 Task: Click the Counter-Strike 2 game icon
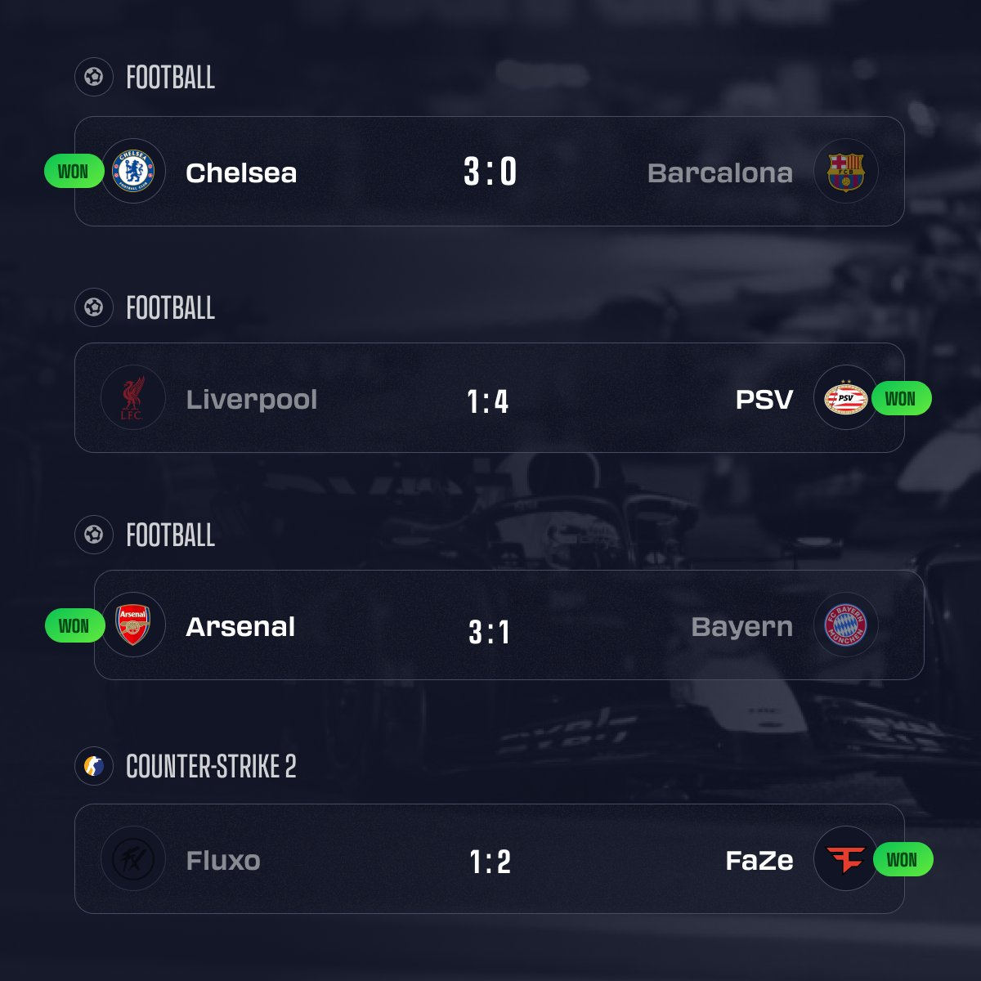pos(94,767)
